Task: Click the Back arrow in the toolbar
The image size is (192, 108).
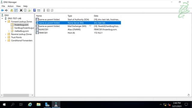Action: click(x=2, y=10)
